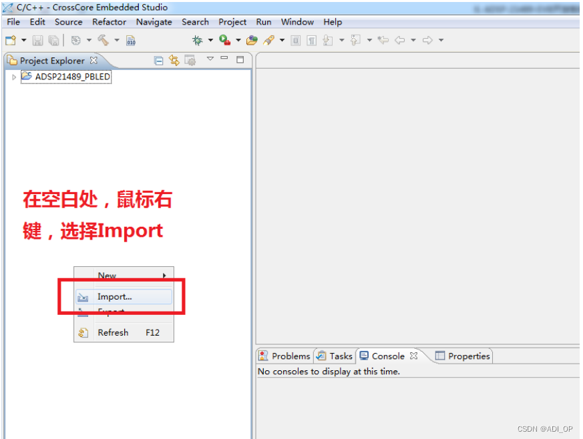583x439 pixels.
Task: Minimize the Project Explorer panel
Action: [x=224, y=58]
